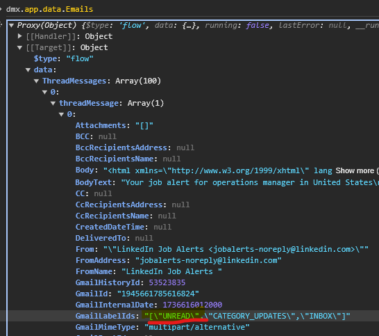Click the threadMessage property name
379x336 pixels.
tap(89, 104)
